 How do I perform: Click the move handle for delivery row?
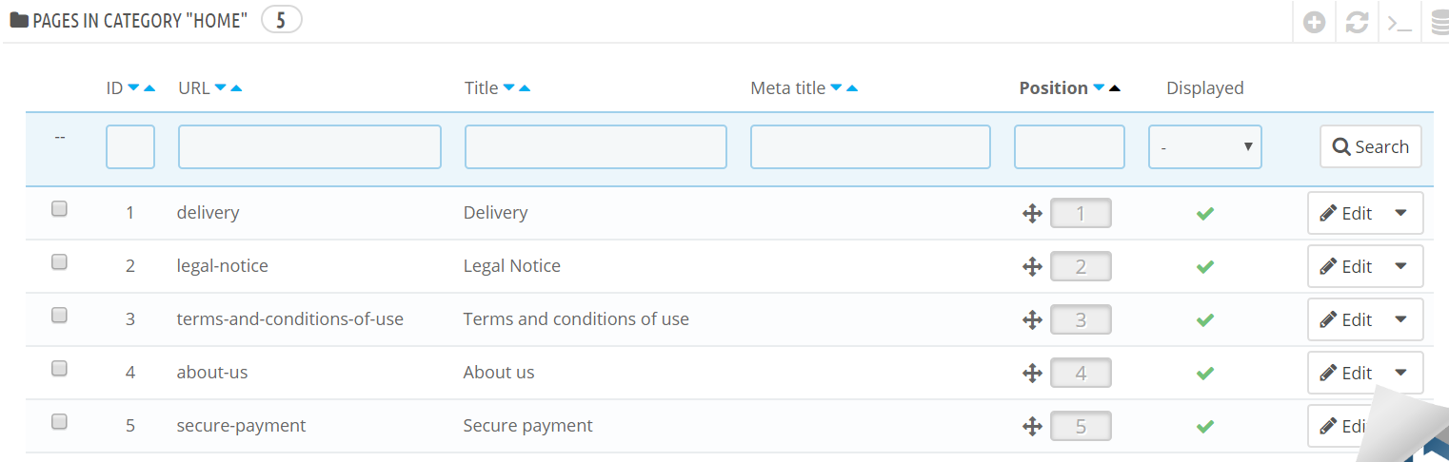pos(1032,214)
